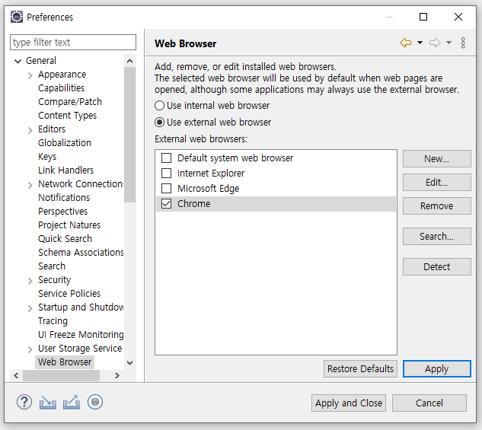Click the Cancel button
482x430 pixels.
(429, 403)
